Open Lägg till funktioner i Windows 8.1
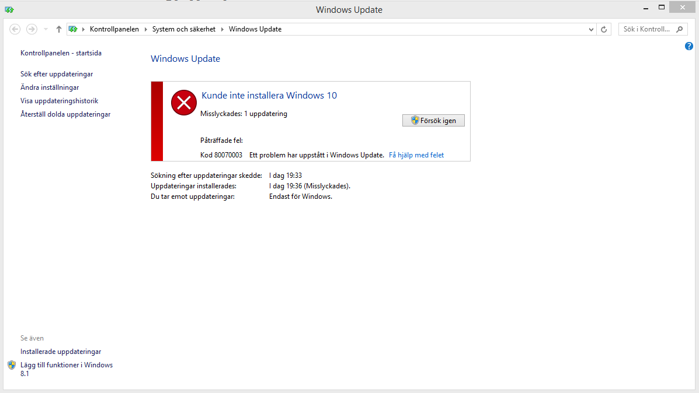 pyautogui.click(x=67, y=369)
